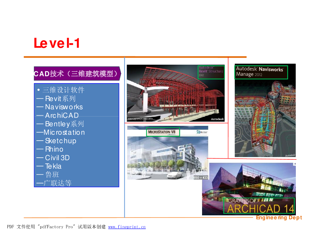The image size is (330, 233).
Task: Select the 'Rhino' list line
Action: coord(50,149)
